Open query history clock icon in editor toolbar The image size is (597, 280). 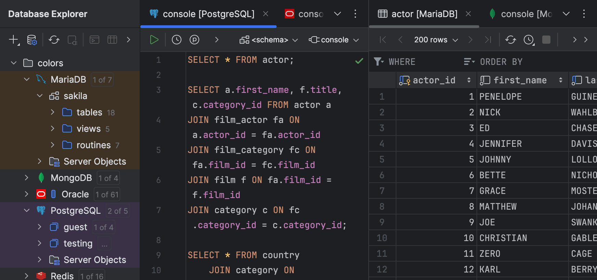pos(176,40)
